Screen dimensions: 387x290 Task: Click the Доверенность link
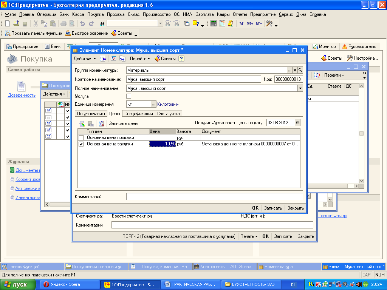(x=22, y=95)
